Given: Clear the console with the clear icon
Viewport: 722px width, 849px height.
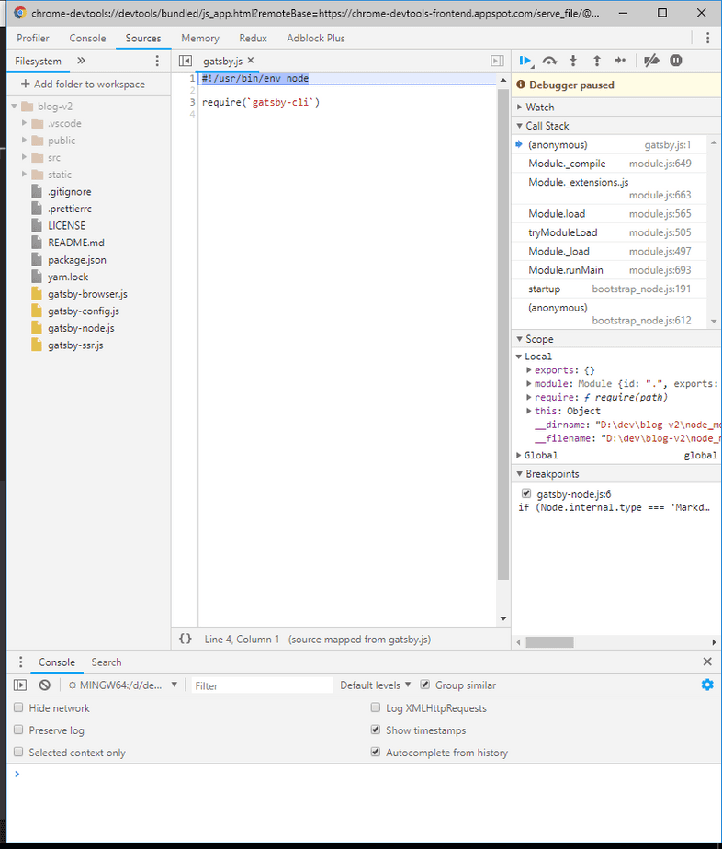Looking at the screenshot, I should [44, 685].
